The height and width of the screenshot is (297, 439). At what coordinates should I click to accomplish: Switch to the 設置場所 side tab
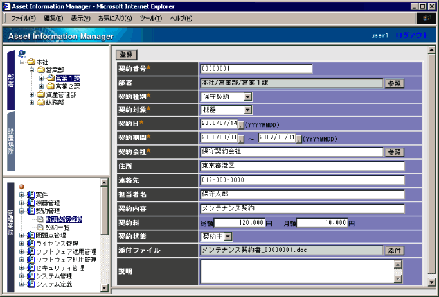point(11,137)
